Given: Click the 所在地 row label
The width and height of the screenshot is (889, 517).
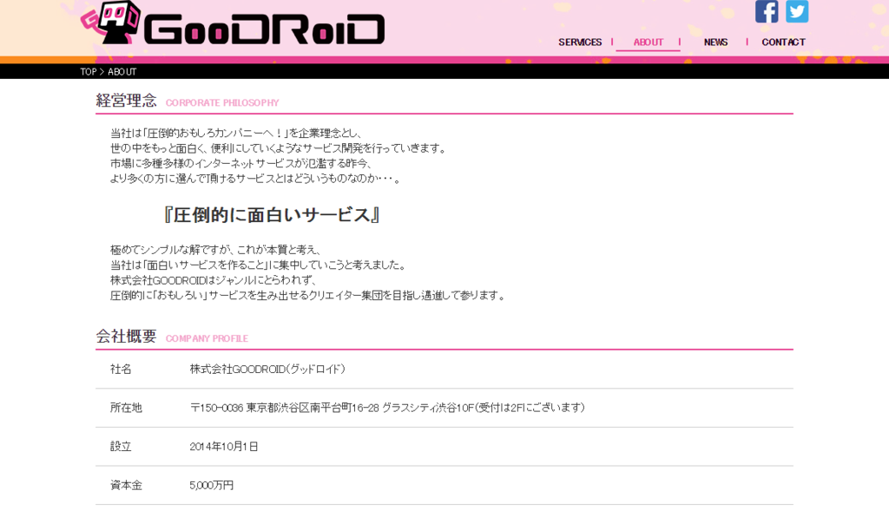Looking at the screenshot, I should (x=126, y=408).
